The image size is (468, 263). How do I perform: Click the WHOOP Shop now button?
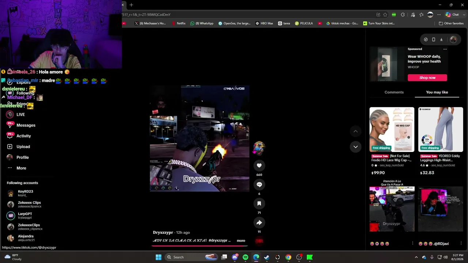tap(427, 78)
